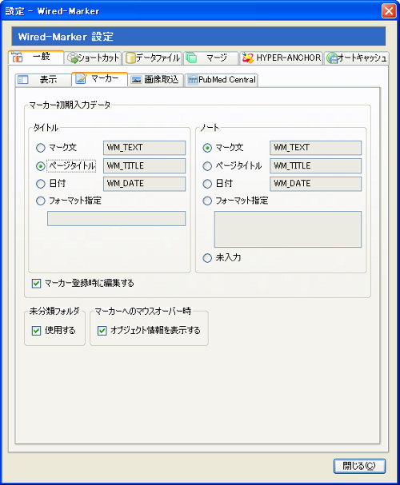Screen dimensions: 400x485
Task: Click the note format text area
Action: 288,229
